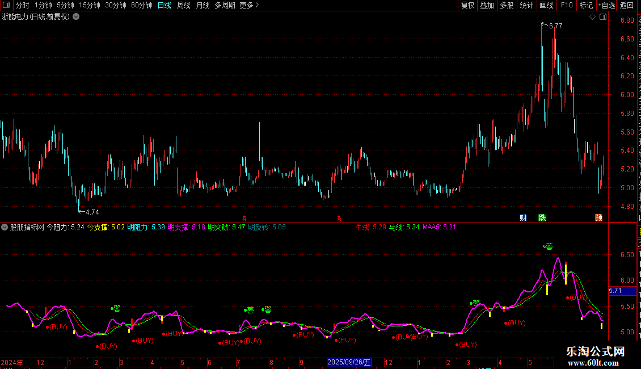Click the 6.80 price axis label
Screen dimensions: 641x369
pyautogui.click(x=627, y=20)
